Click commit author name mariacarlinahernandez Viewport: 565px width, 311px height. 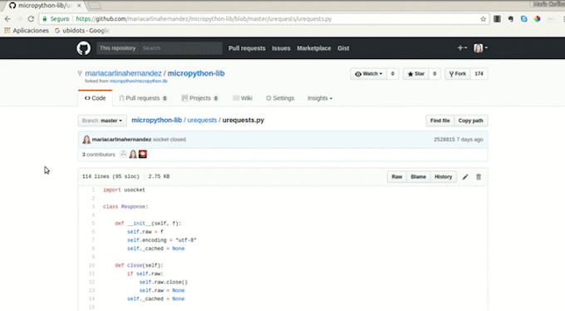coord(121,139)
